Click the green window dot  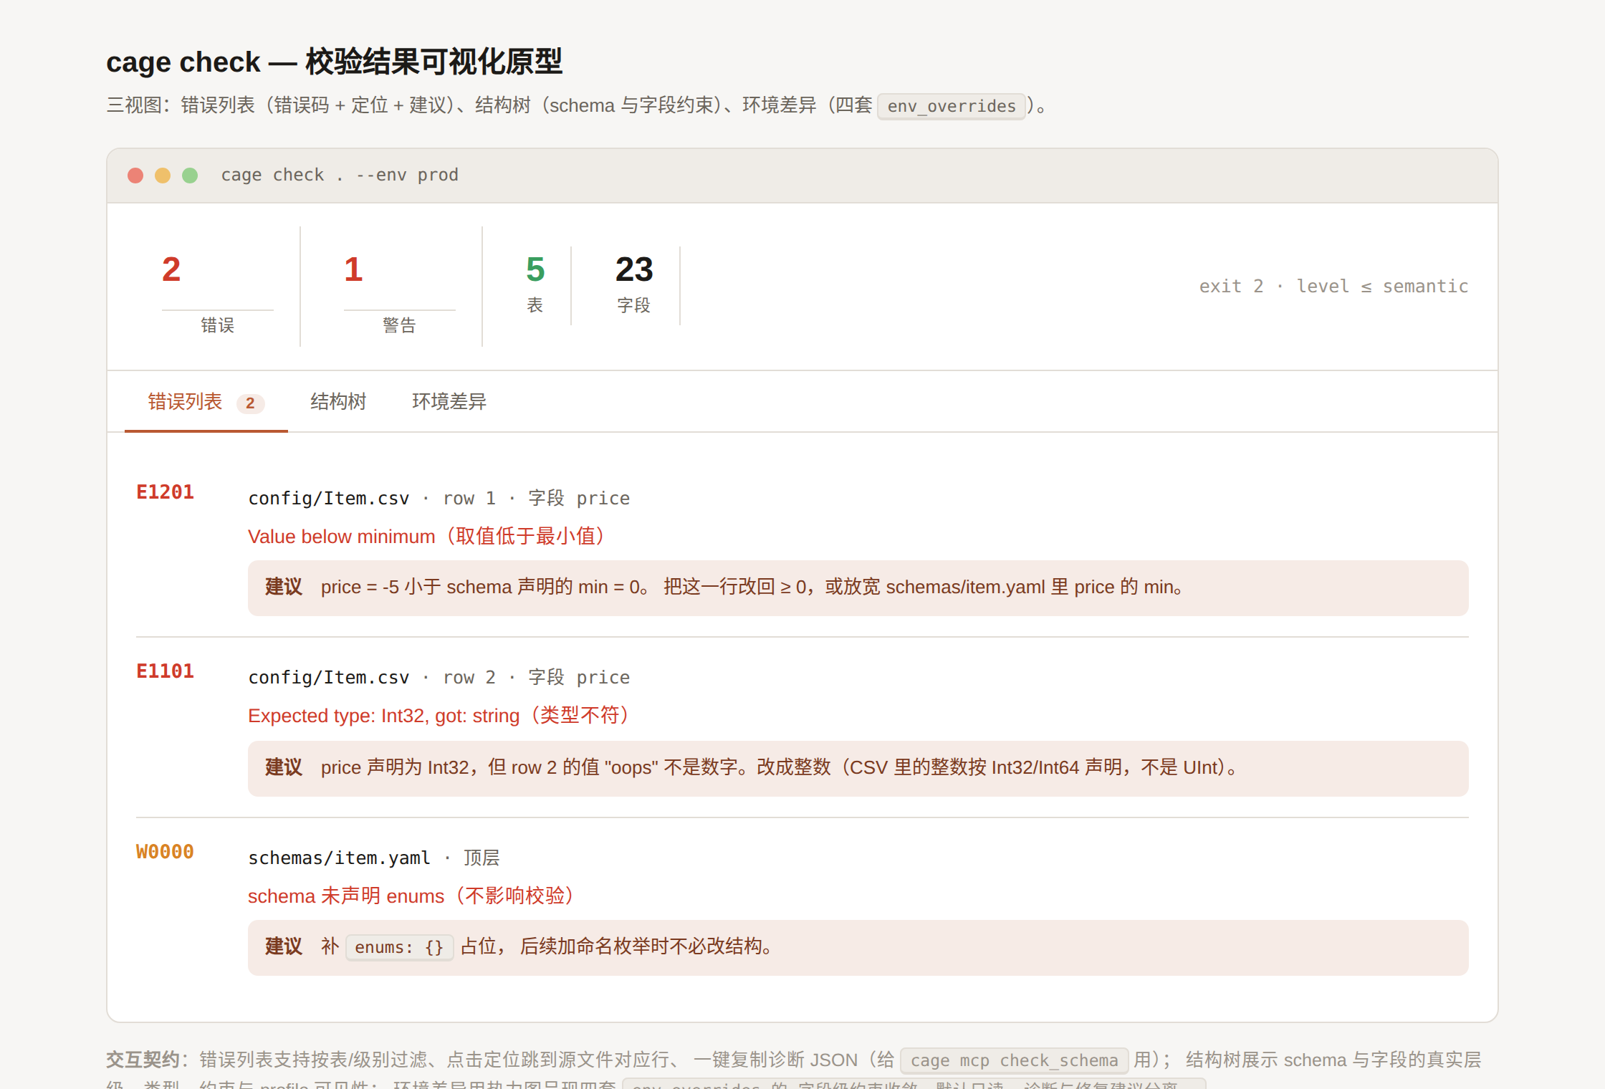point(190,176)
